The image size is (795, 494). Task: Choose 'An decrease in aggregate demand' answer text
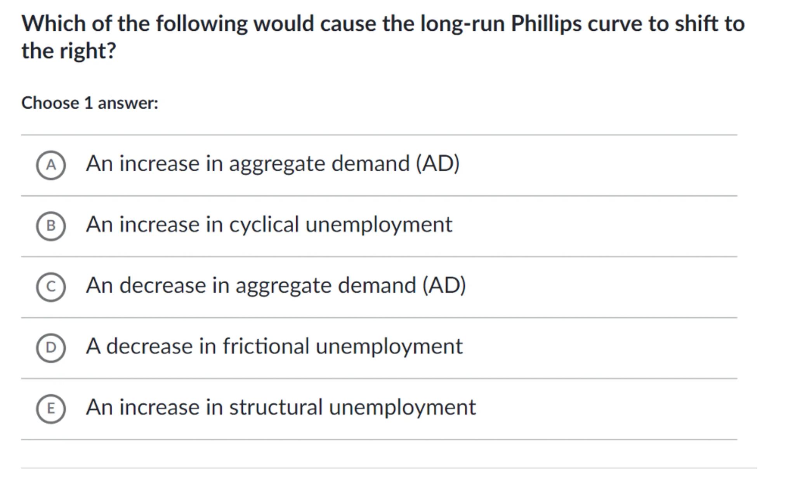(276, 285)
